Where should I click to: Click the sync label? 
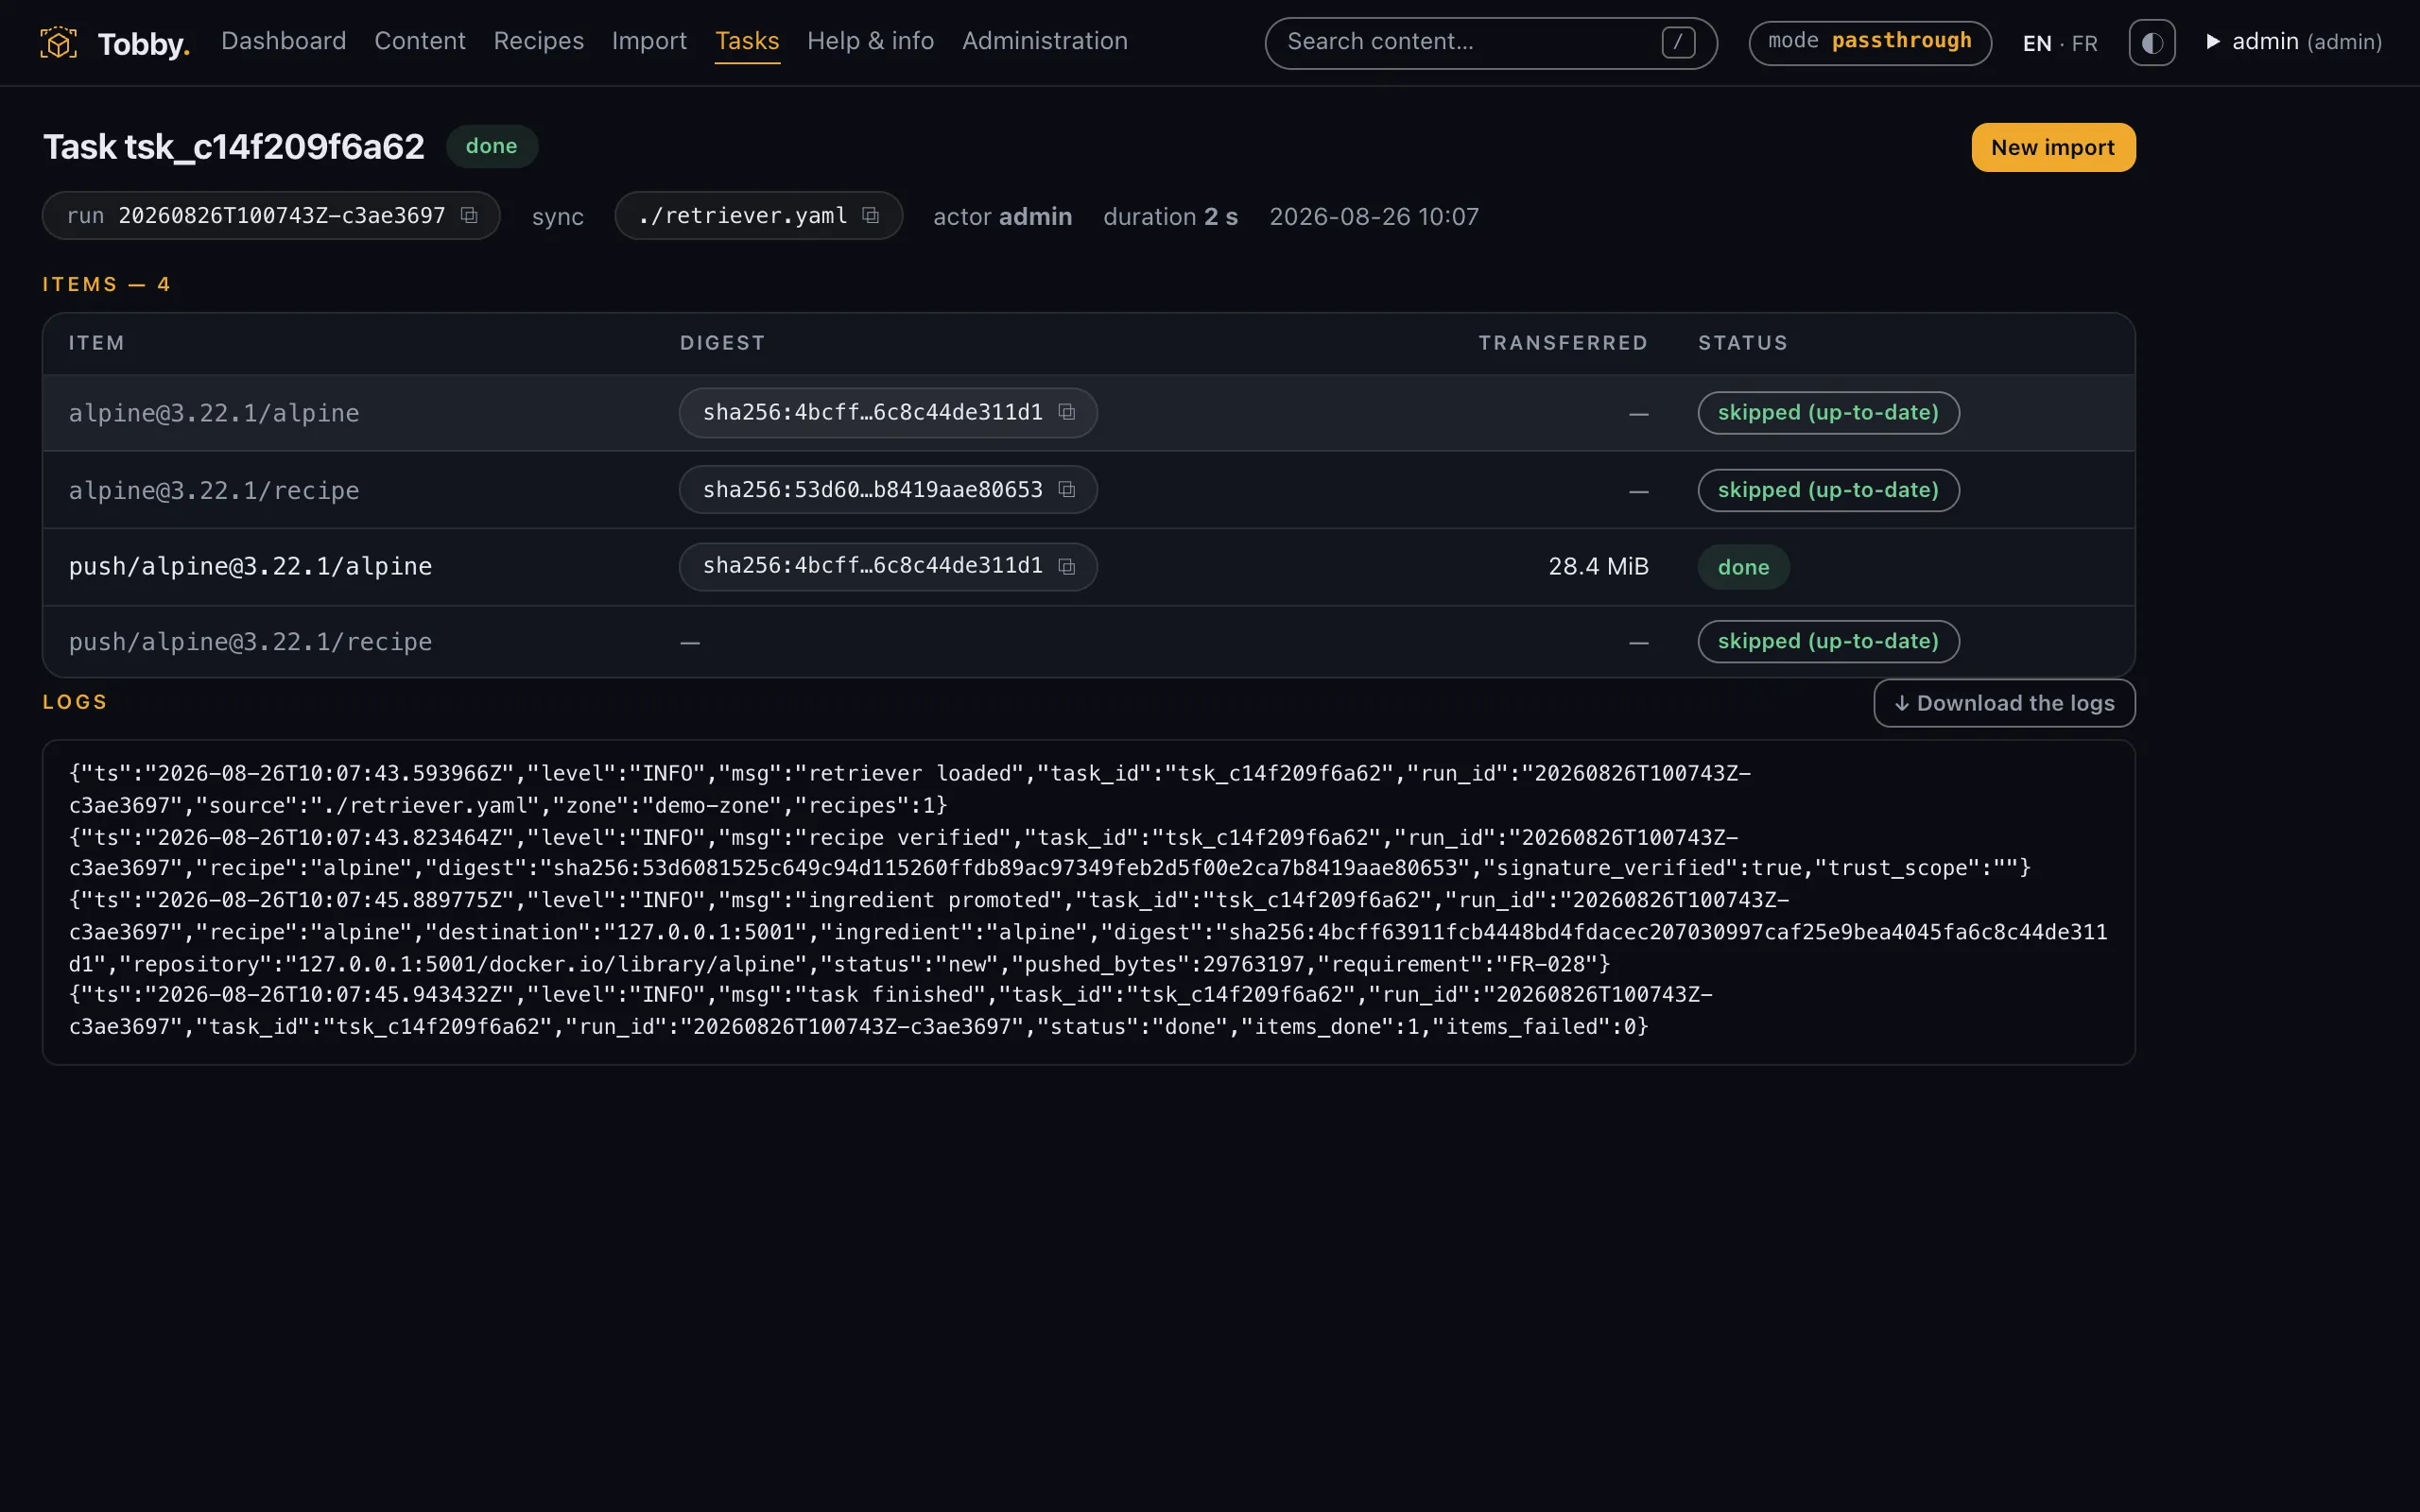tap(557, 217)
